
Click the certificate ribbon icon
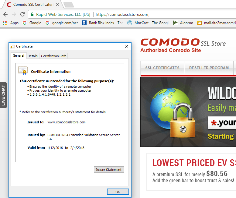[x=23, y=70]
